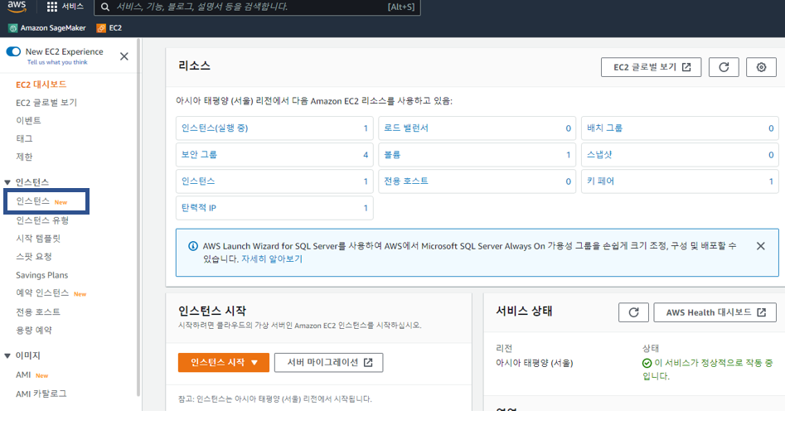Open 인스턴스 resource link in 리소스 panel
This screenshot has width=785, height=425.
(x=198, y=181)
